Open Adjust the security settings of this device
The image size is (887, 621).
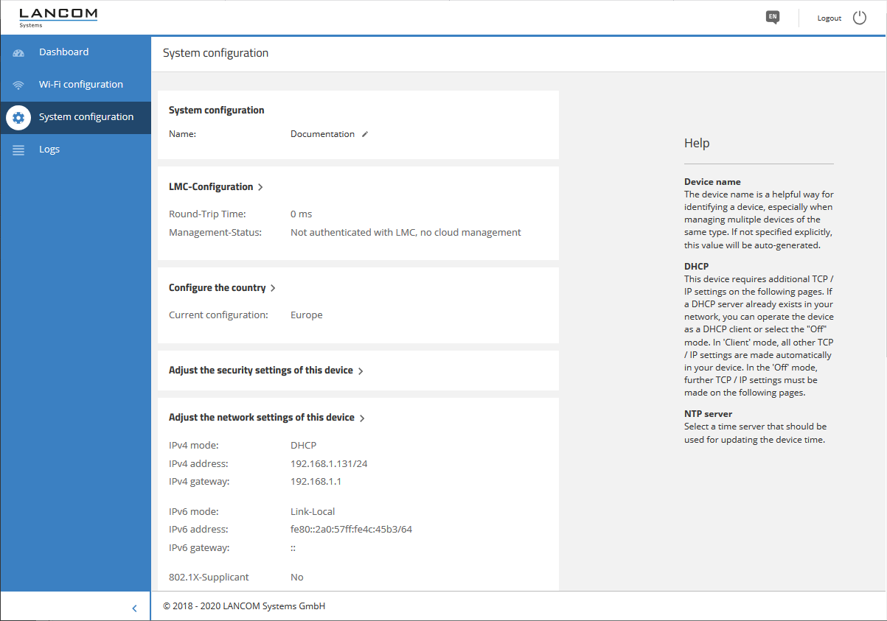(260, 371)
